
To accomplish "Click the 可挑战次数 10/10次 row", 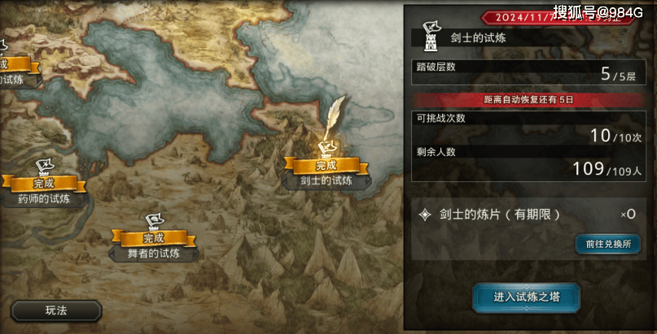I will click(x=528, y=129).
